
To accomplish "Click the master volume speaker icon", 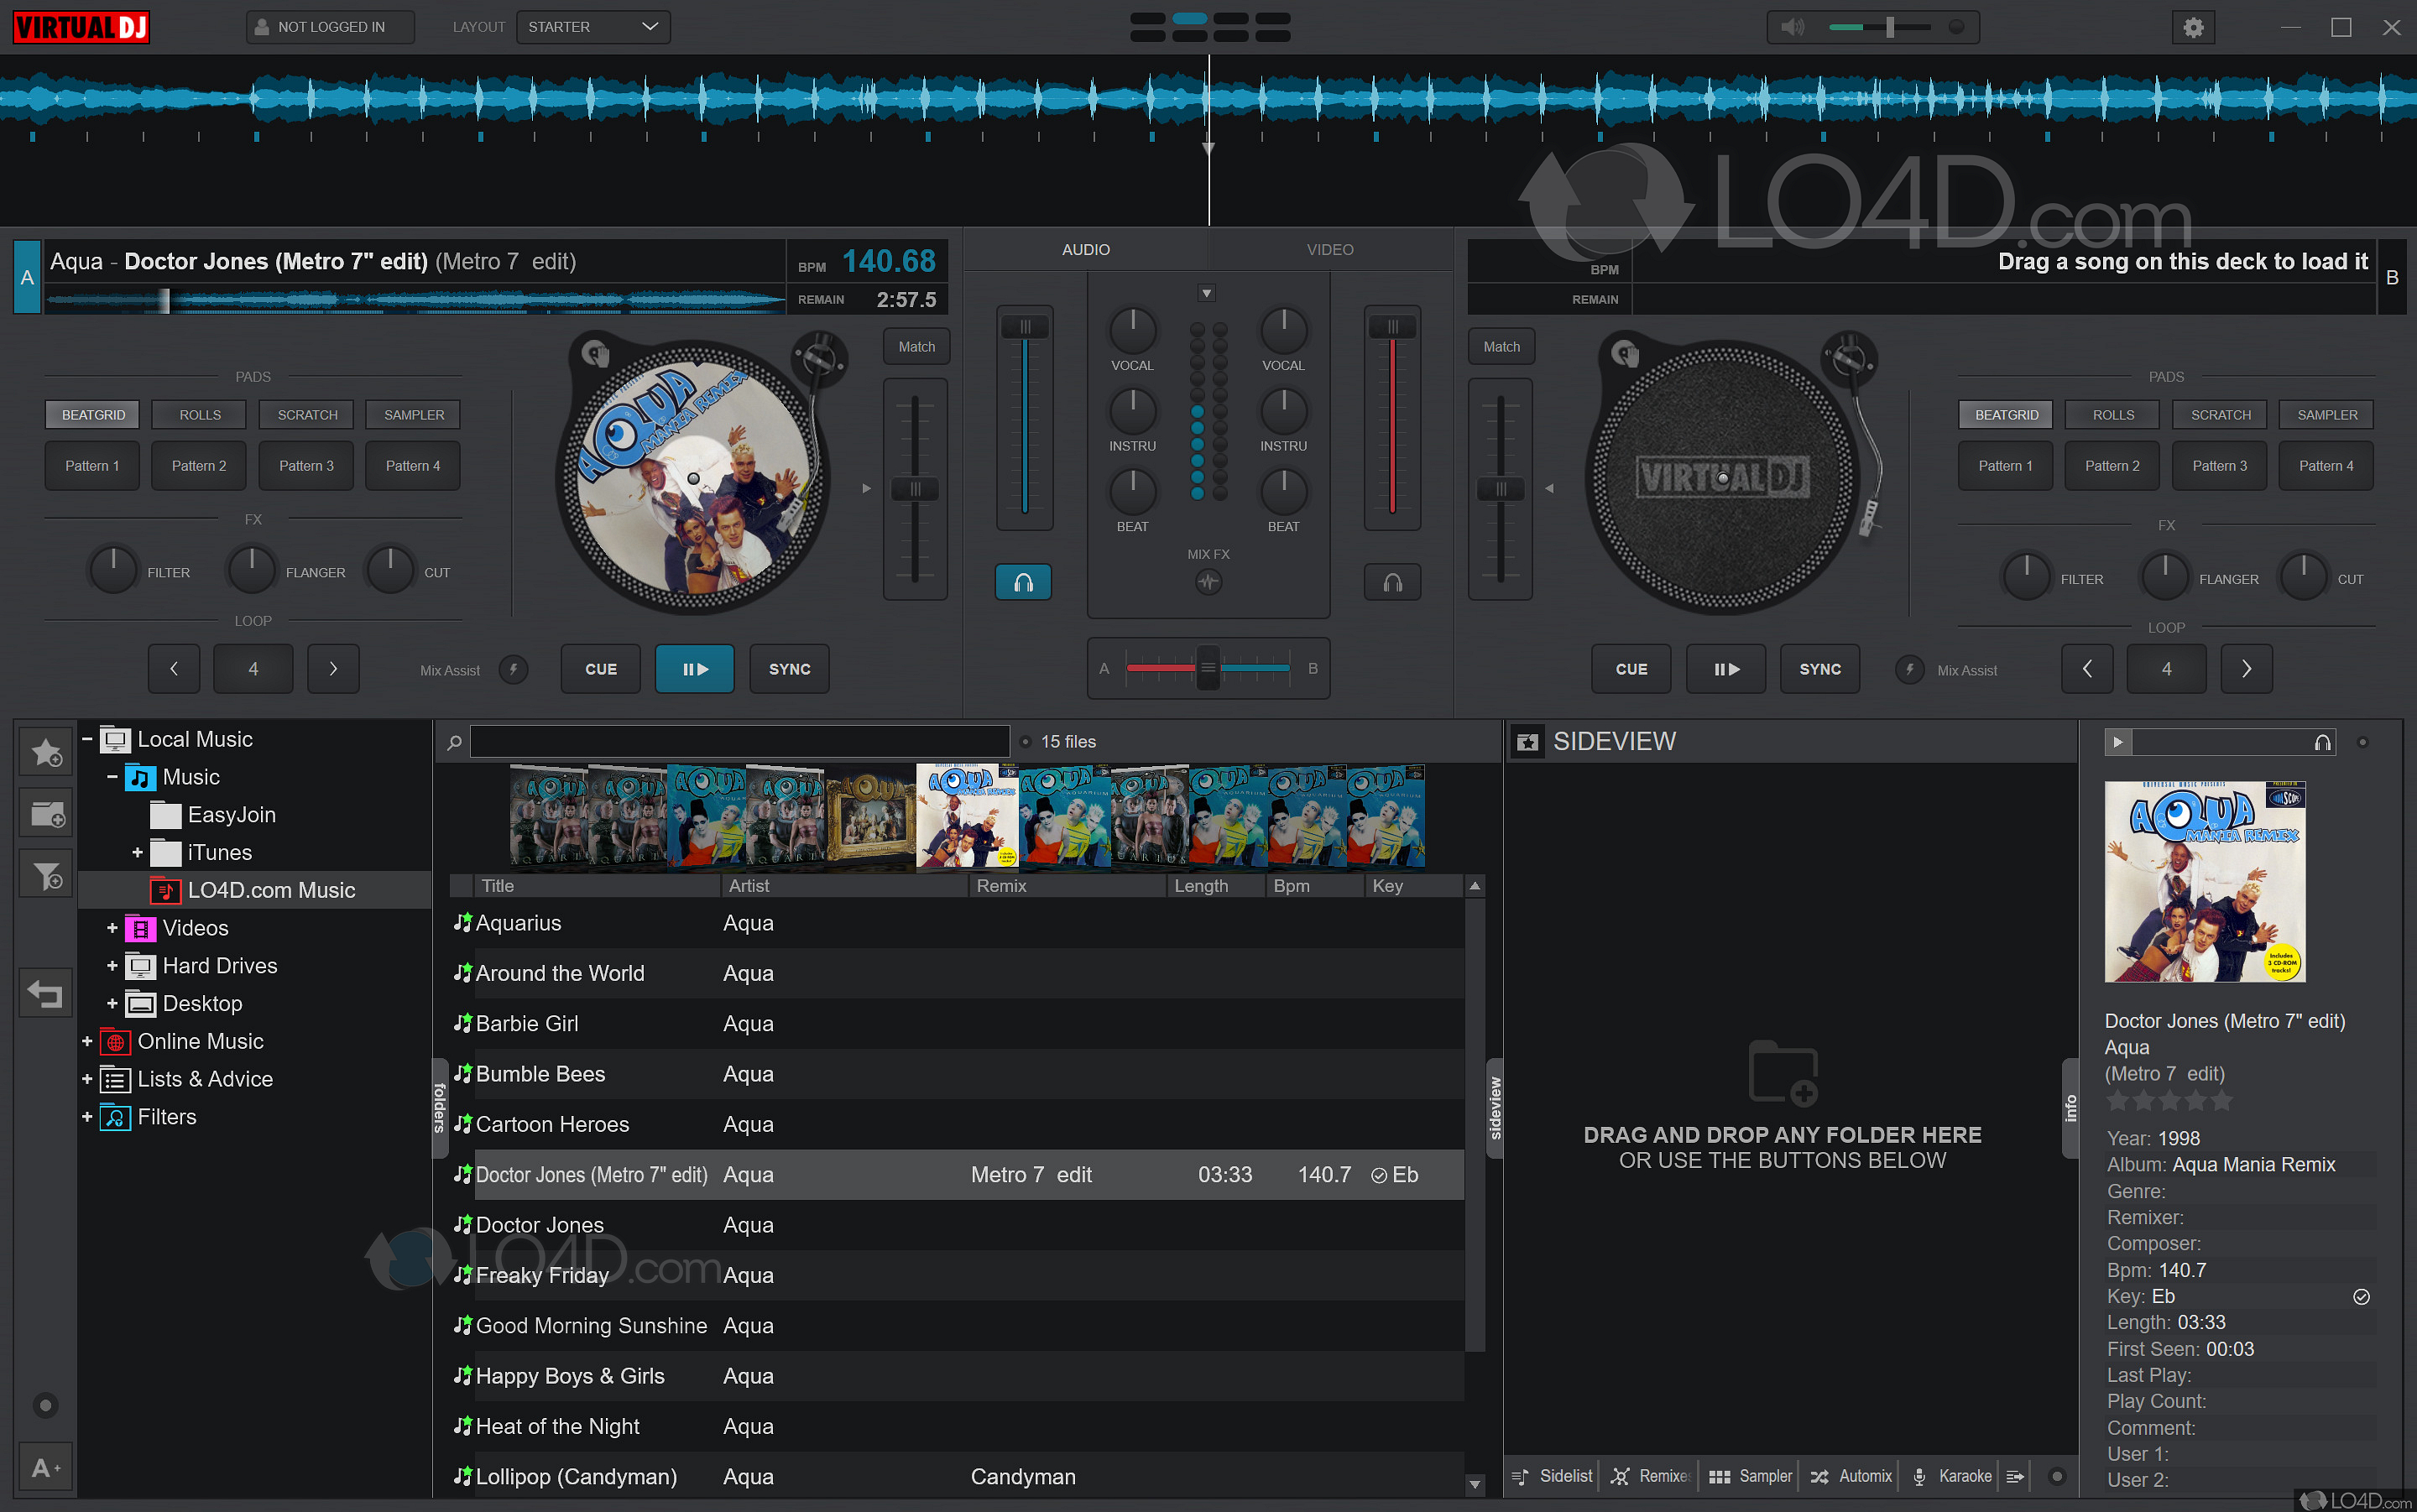I will [x=1792, y=27].
